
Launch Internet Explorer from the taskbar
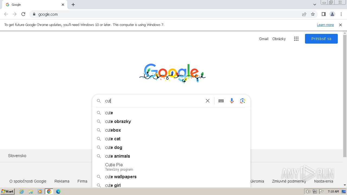coord(22,191)
